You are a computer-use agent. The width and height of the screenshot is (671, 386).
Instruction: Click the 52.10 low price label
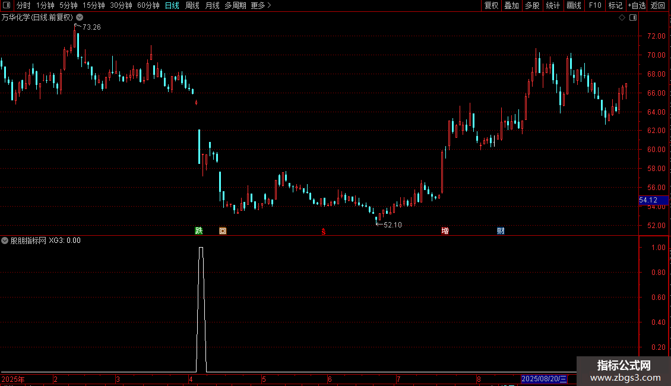[x=393, y=224]
